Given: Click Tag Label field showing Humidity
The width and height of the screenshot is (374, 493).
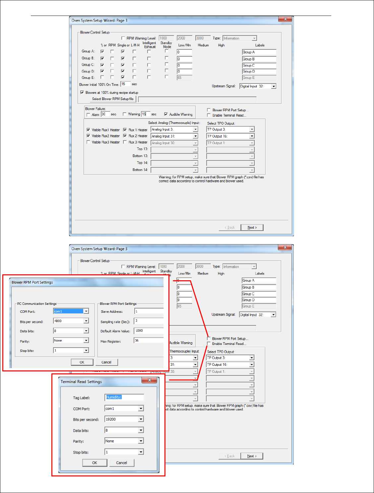Looking at the screenshot, I should tap(124, 397).
